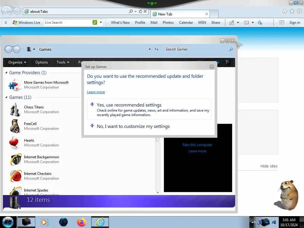304x228 pixels.
Task: Click the Search Games magnifier icon
Action: tap(231, 50)
